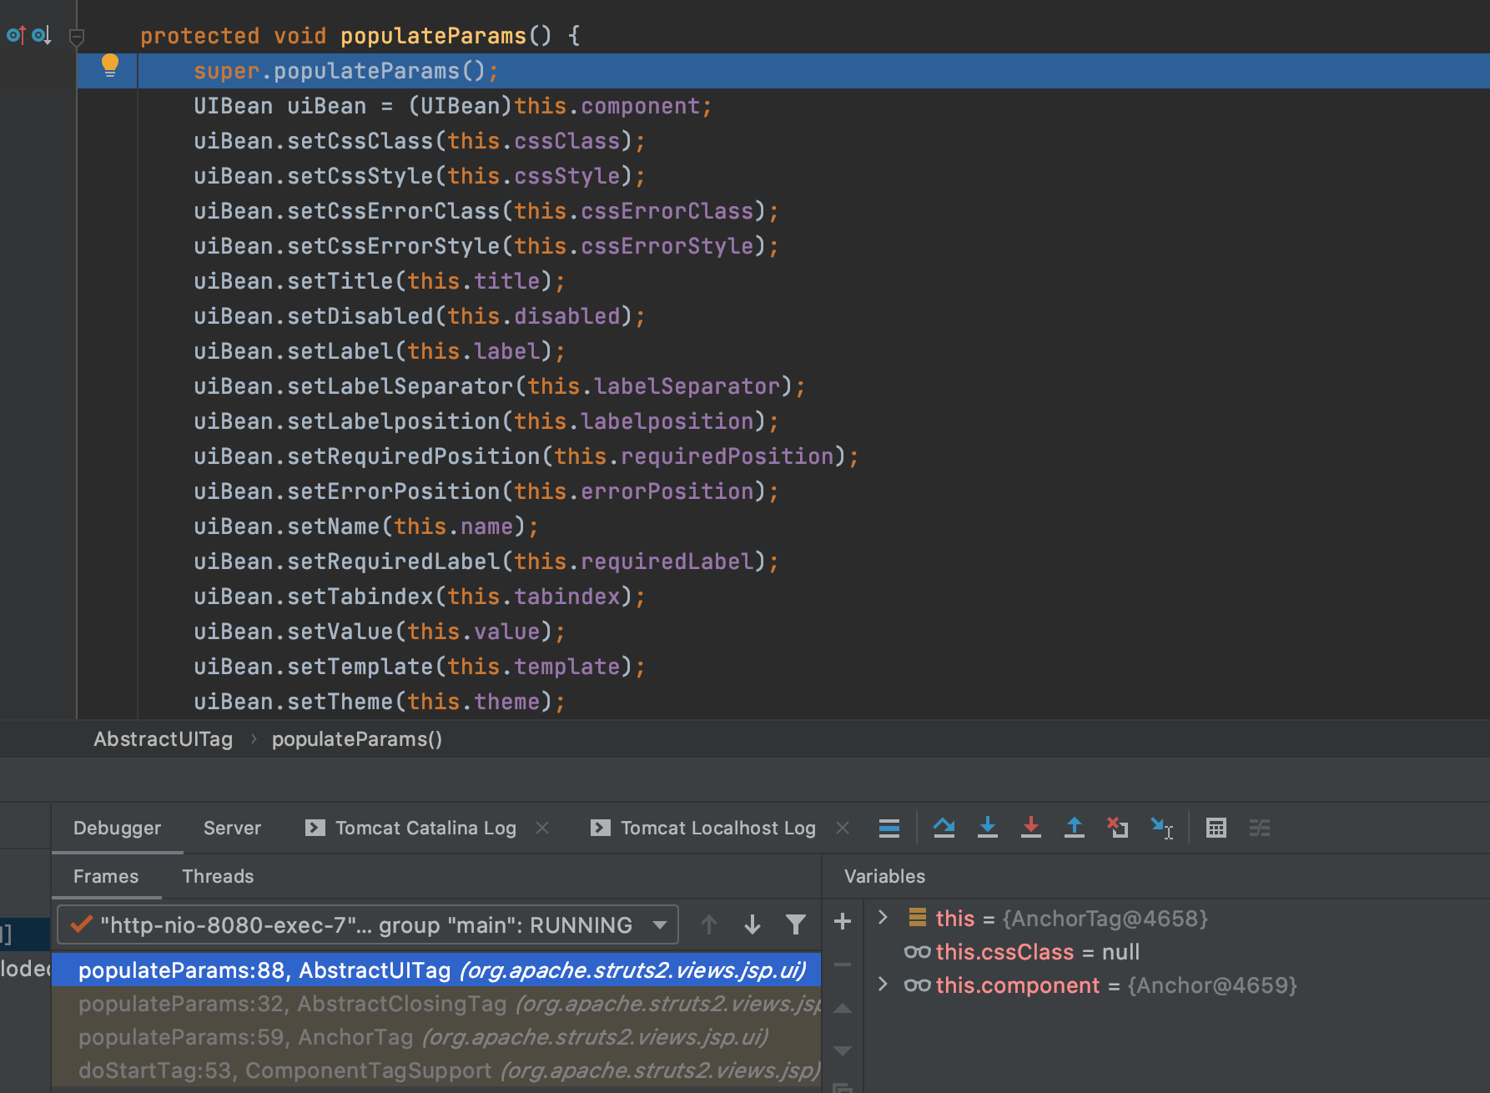Click the Move Watch Up triangle
The height and width of the screenshot is (1093, 1490).
pyautogui.click(x=843, y=1008)
